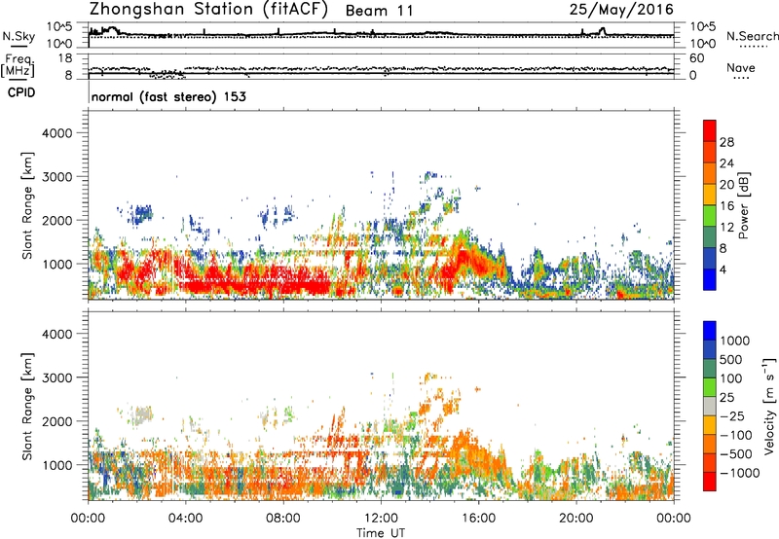Click the −1000 label on Velocity colorbar
This screenshot has width=779, height=539.
click(740, 473)
